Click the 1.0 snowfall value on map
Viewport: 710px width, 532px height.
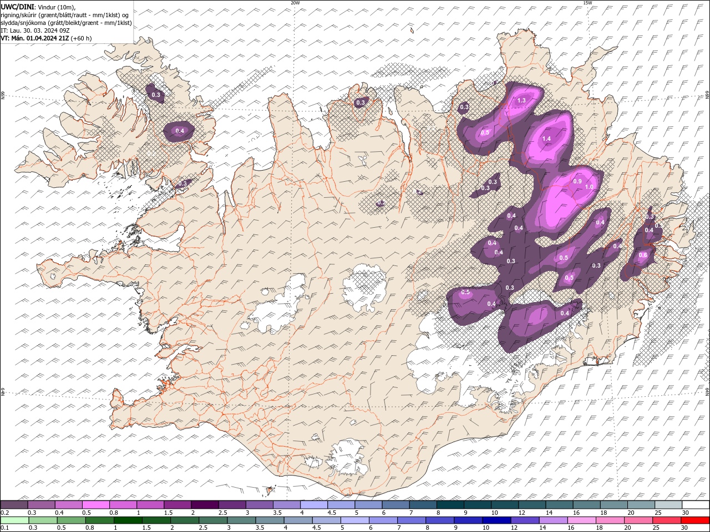tap(589, 187)
